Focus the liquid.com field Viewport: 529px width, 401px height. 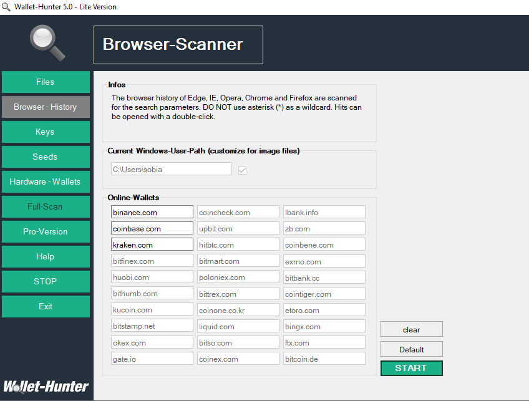click(x=238, y=326)
